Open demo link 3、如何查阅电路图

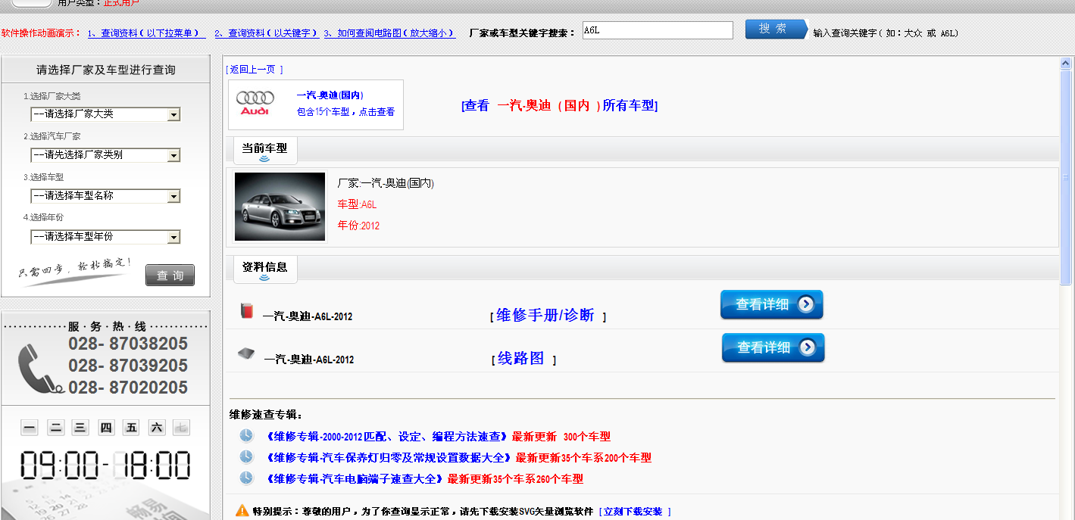click(389, 33)
